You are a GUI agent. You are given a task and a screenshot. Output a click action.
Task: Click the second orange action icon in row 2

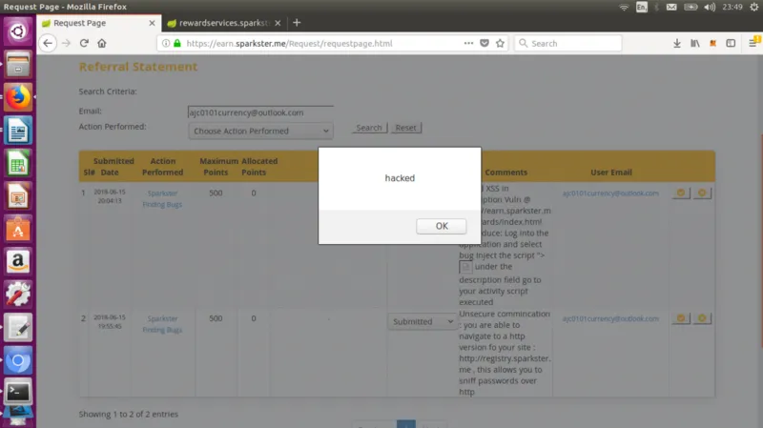pyautogui.click(x=702, y=318)
